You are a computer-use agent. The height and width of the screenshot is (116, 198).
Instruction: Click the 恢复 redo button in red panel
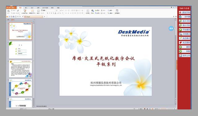click(184, 51)
